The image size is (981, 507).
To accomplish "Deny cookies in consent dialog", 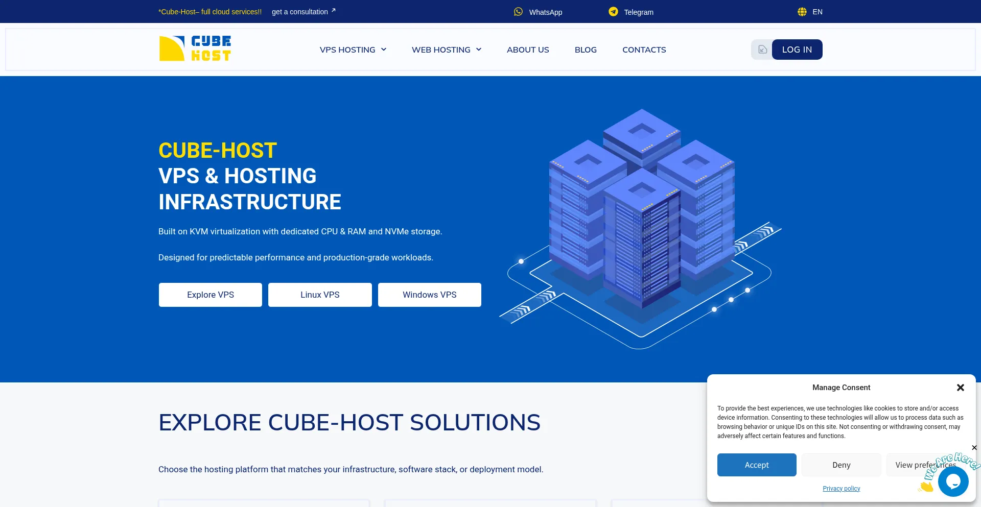I will click(x=841, y=465).
